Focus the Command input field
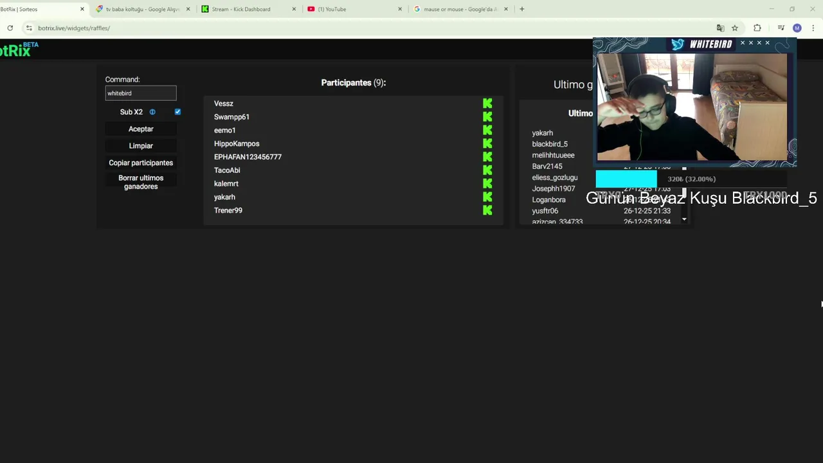 141,93
